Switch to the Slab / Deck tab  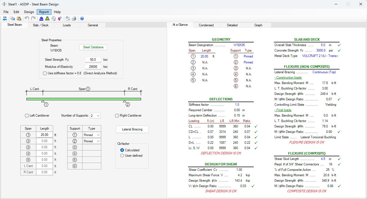[41, 25]
